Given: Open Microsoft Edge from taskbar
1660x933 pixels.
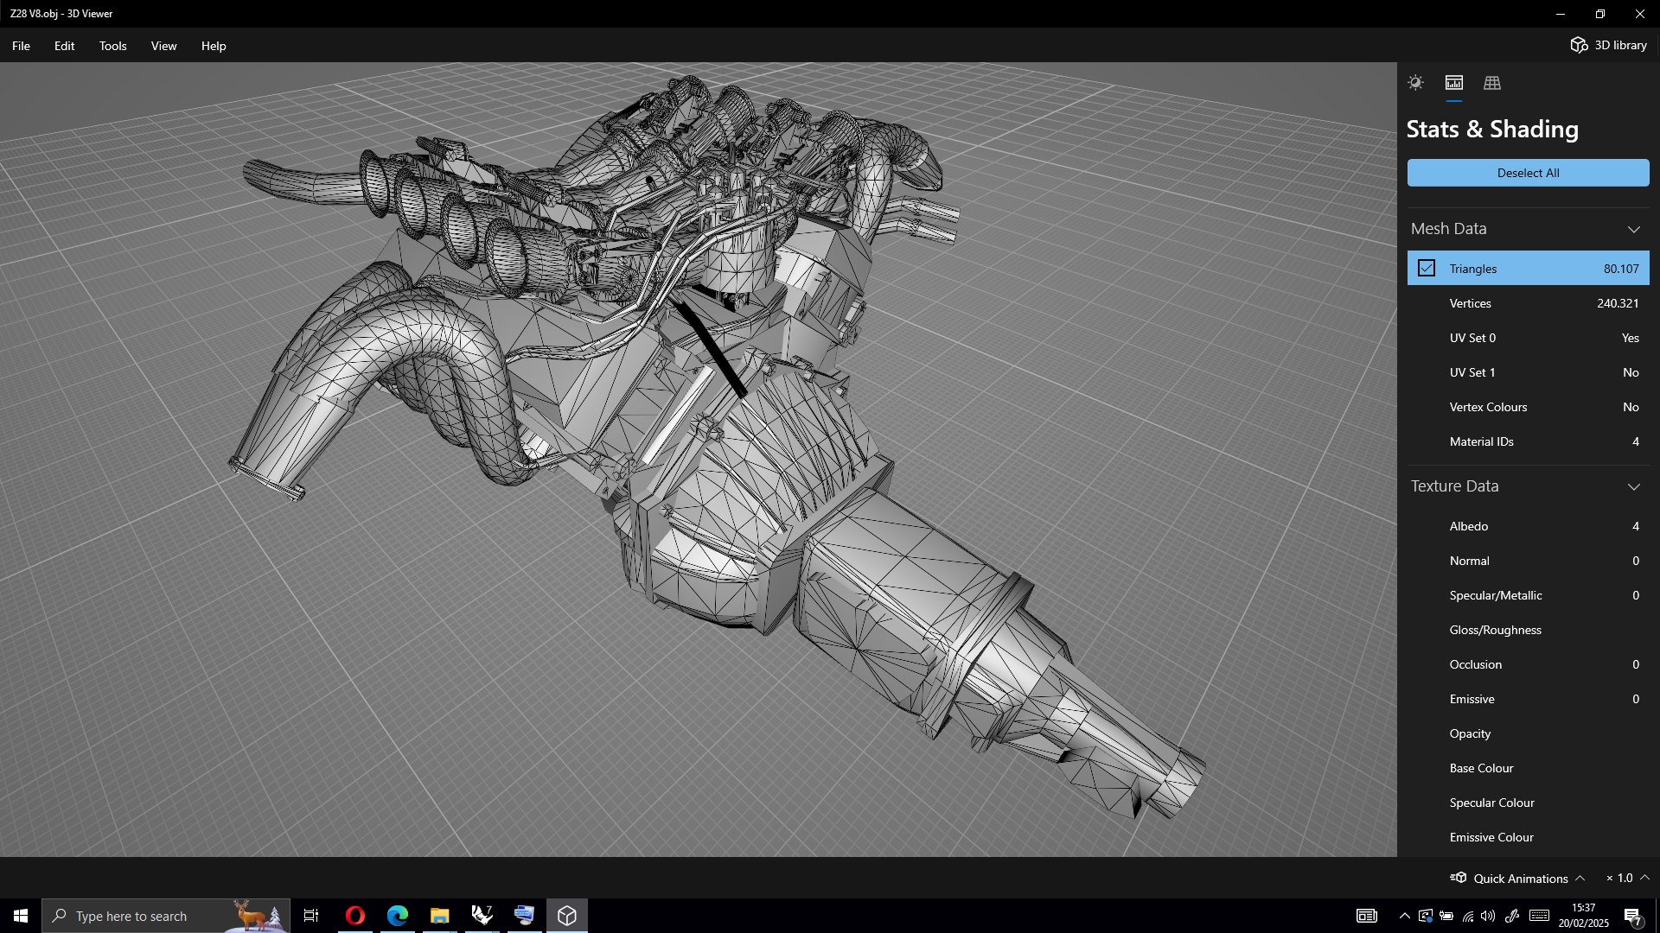Looking at the screenshot, I should (x=397, y=916).
